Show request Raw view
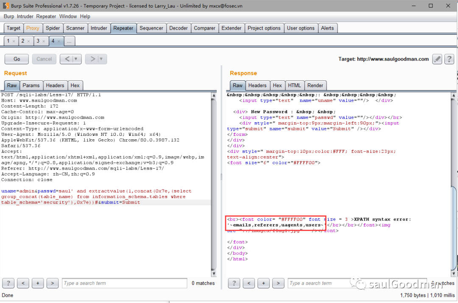Image resolution: width=458 pixels, height=303 pixels. pyautogui.click(x=12, y=85)
